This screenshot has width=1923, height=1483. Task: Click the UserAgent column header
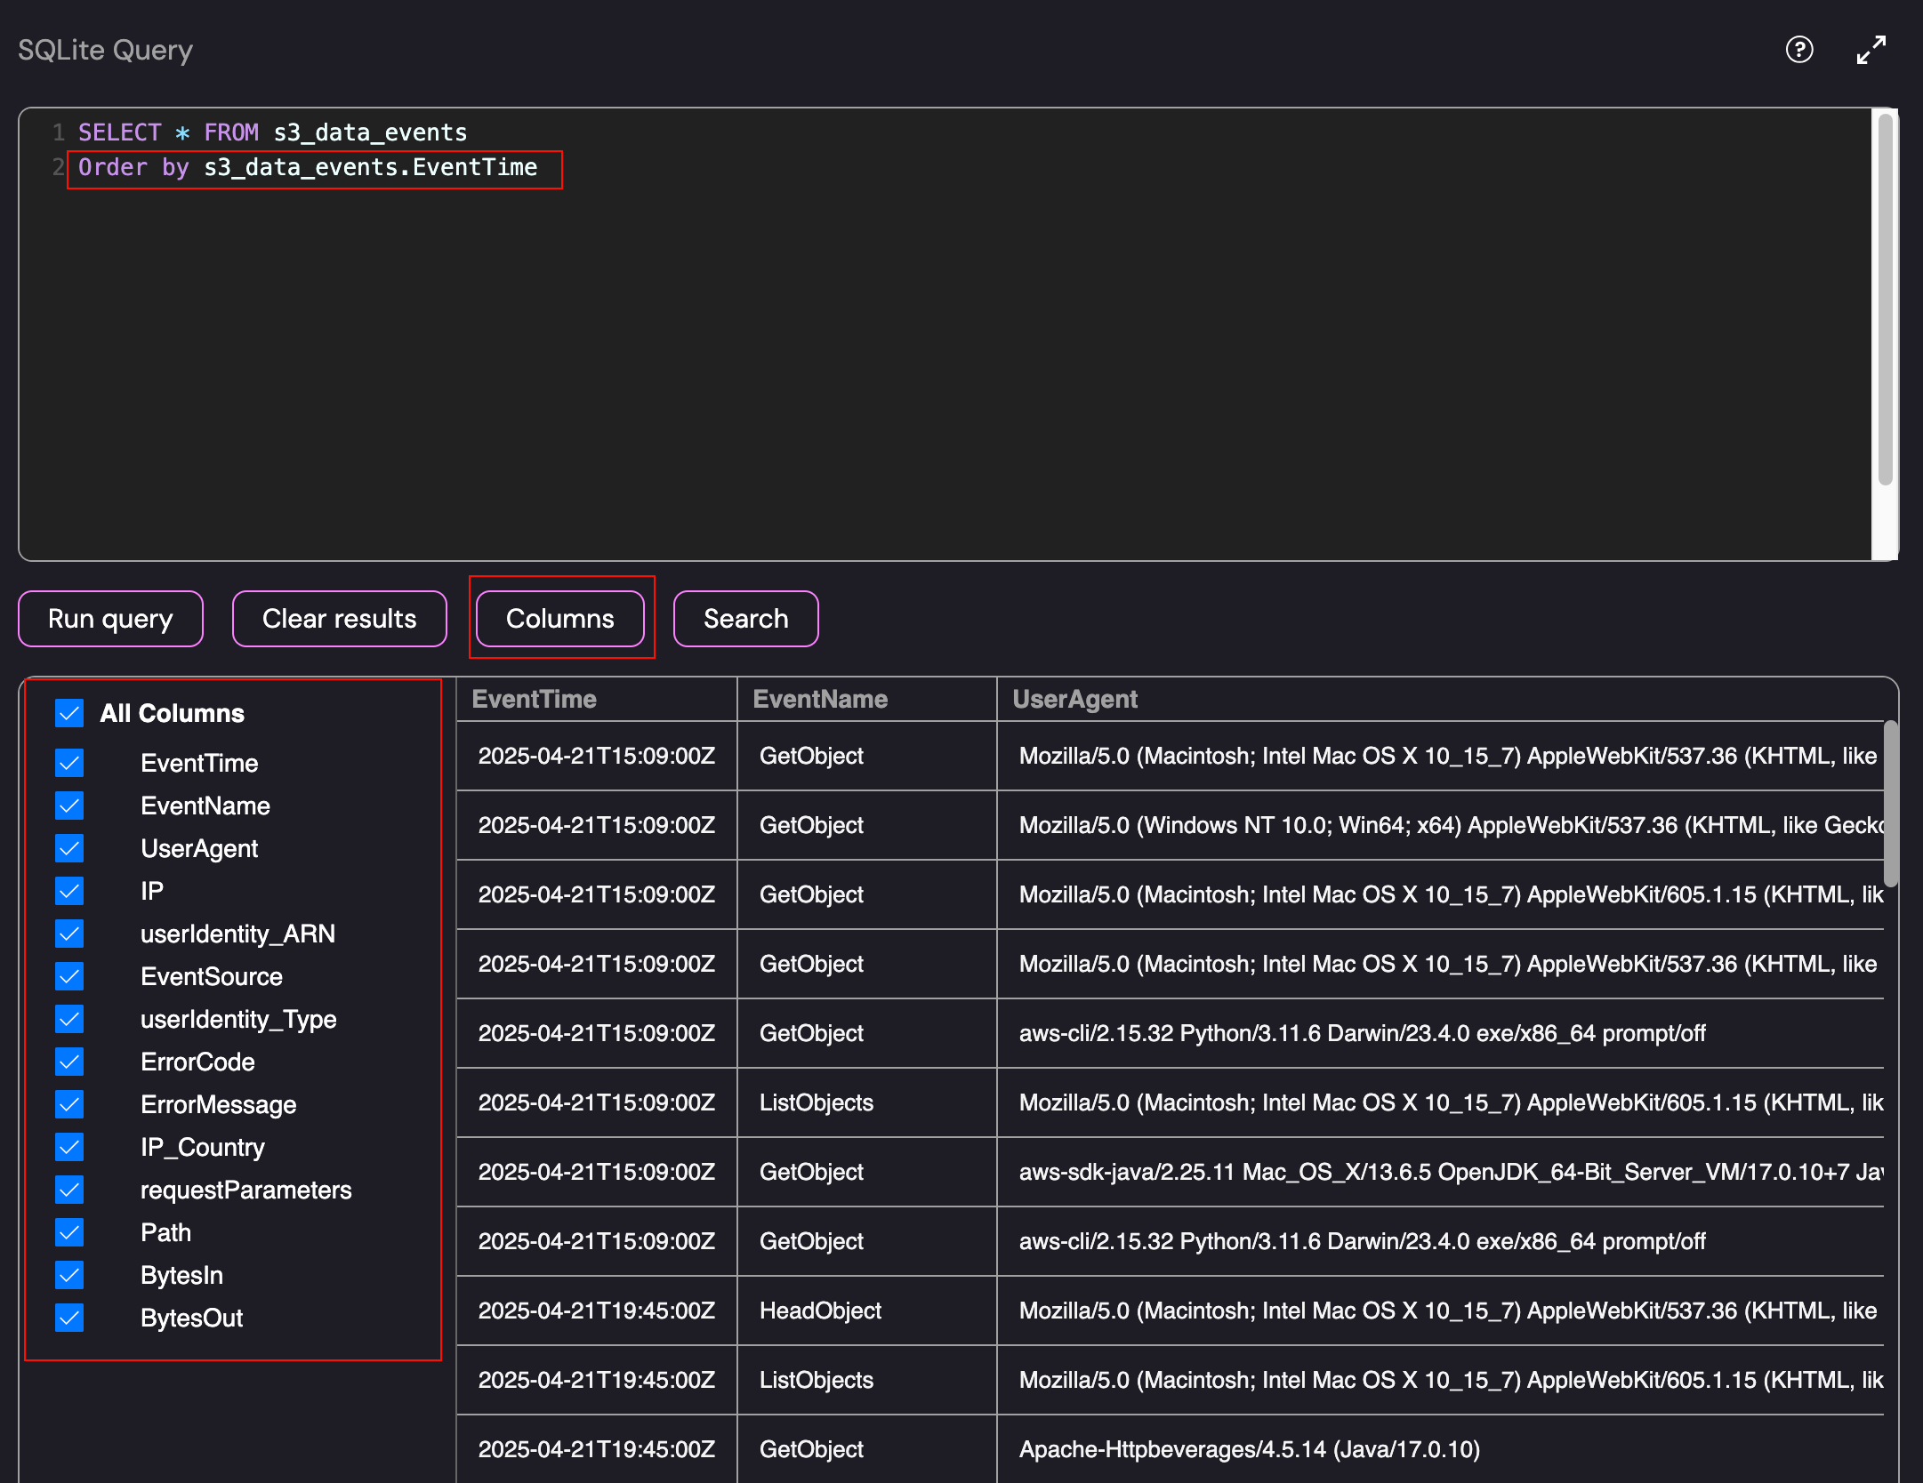point(1074,699)
